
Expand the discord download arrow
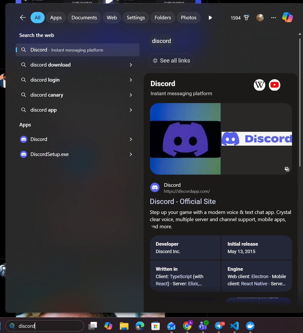point(131,65)
